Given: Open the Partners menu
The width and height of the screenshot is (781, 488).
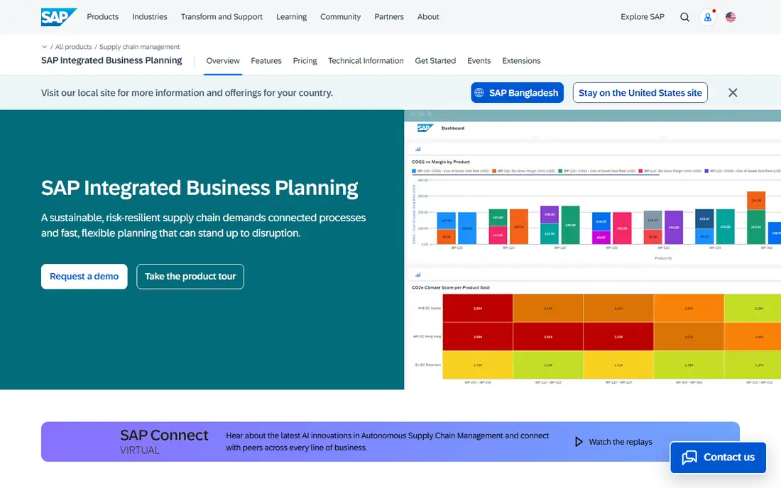Looking at the screenshot, I should 389,17.
